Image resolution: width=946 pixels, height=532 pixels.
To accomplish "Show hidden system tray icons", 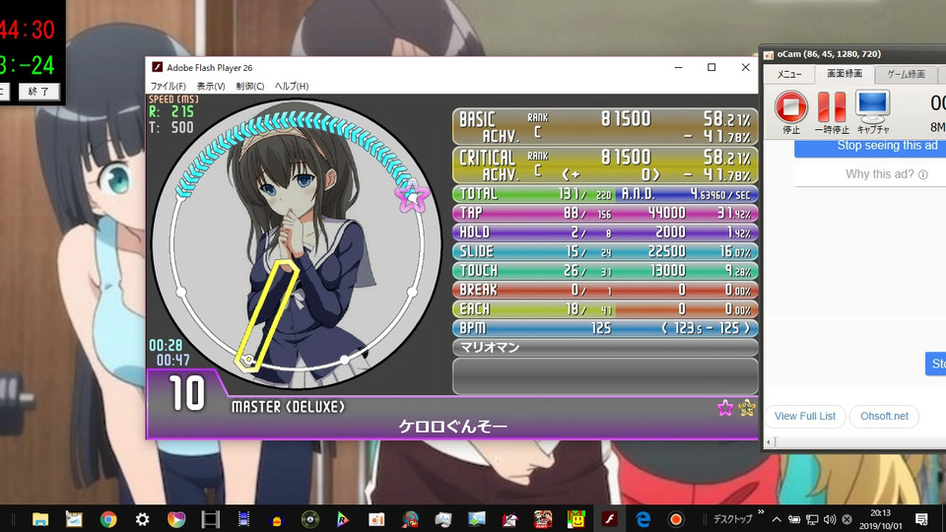I will pos(777,519).
